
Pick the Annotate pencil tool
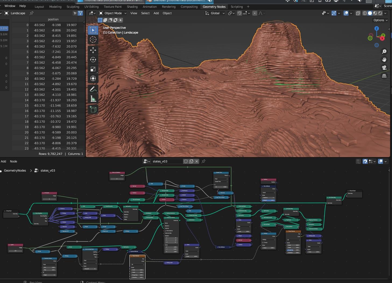pos(93,89)
